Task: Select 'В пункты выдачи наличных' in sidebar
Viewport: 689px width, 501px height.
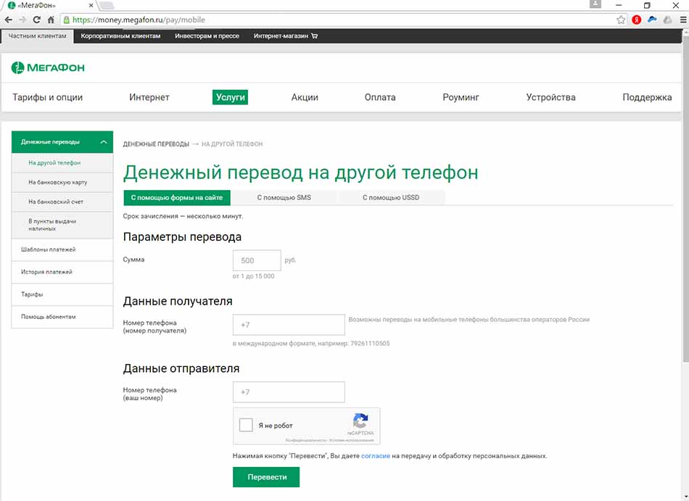Action: (62, 225)
